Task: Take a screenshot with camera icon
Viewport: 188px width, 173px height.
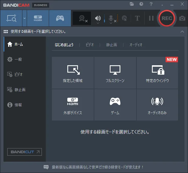Action: (182, 18)
